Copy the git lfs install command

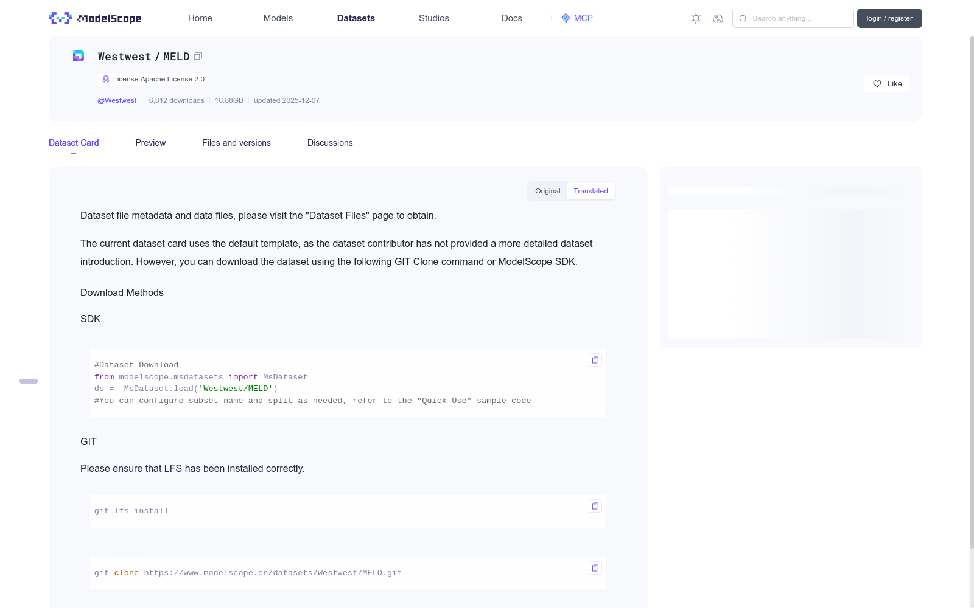pos(595,506)
